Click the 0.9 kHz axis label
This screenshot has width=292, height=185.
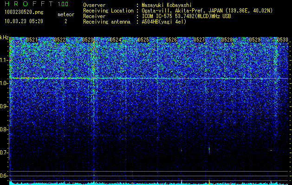pos(4,106)
